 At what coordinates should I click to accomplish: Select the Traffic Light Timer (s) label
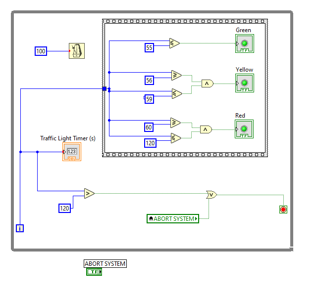point(68,138)
